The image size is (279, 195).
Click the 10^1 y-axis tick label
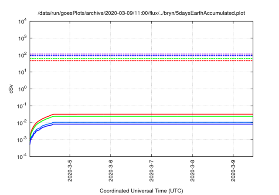point(22,72)
